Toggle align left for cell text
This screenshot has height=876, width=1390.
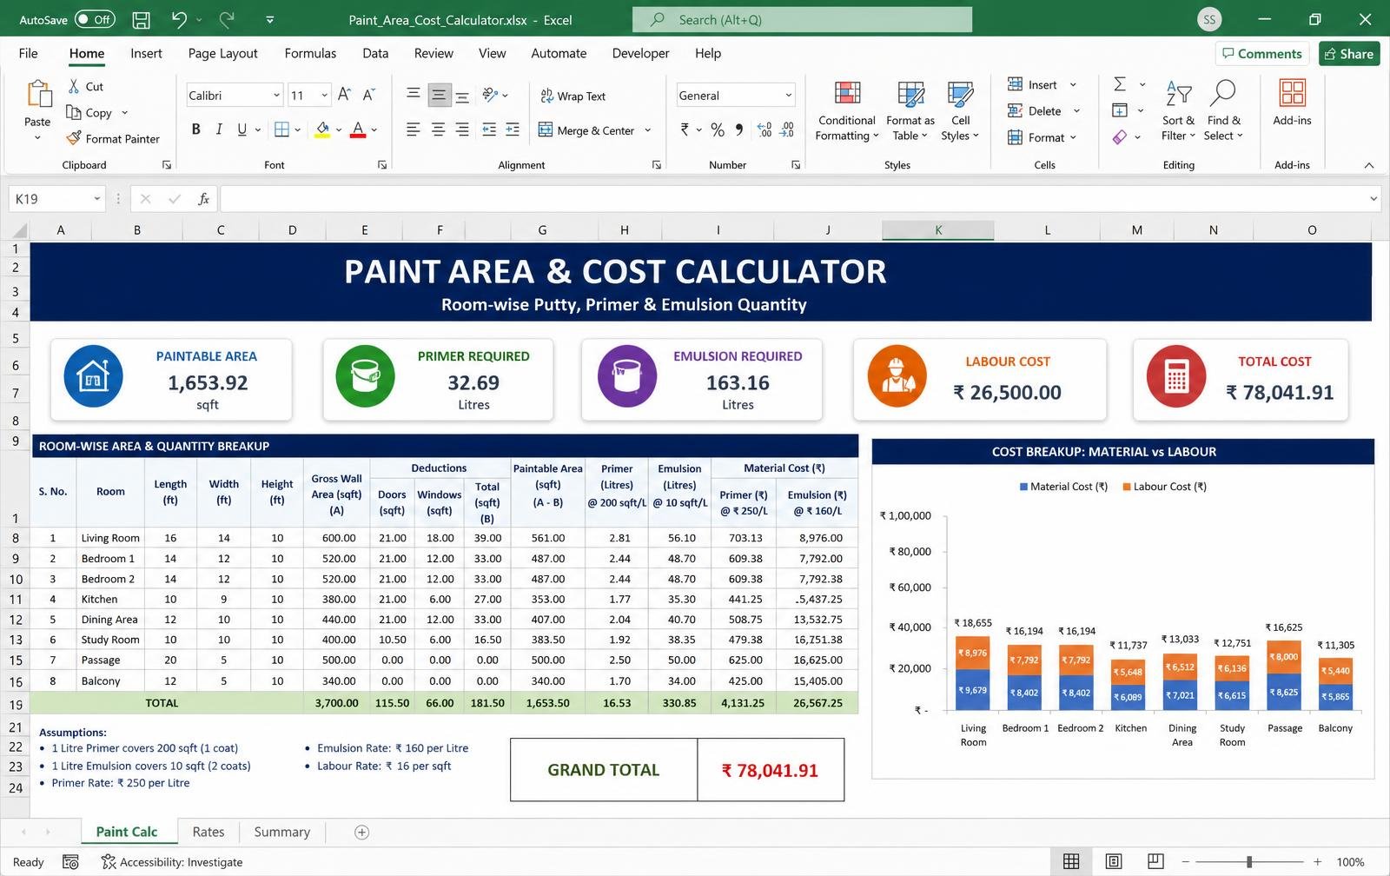pyautogui.click(x=414, y=129)
